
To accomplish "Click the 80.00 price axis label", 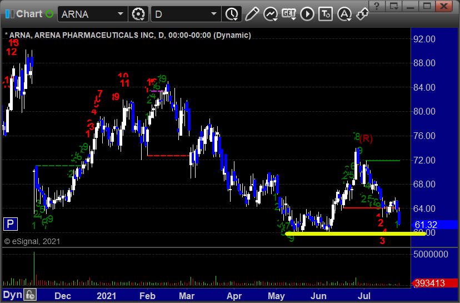I will pos(424,111).
